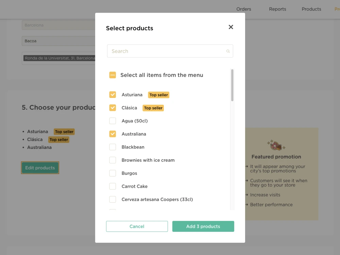The image size is (340, 255).
Task: Click 5. Choose your products heading
Action: (x=58, y=107)
